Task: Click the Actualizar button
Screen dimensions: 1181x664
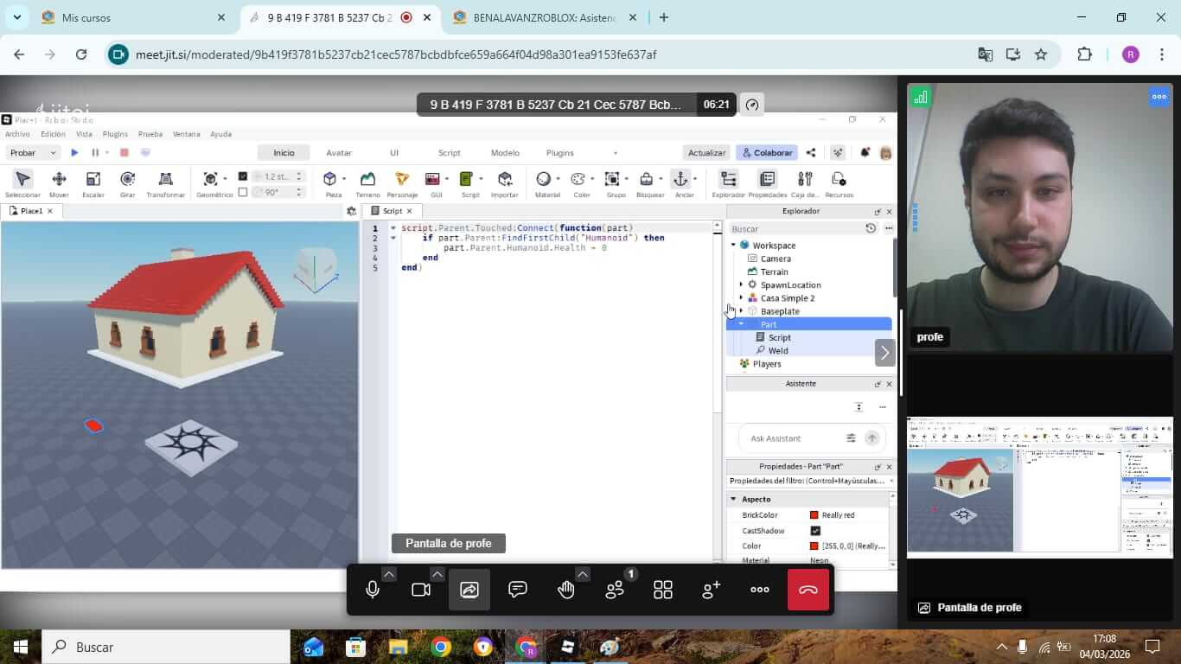Action: click(x=706, y=153)
